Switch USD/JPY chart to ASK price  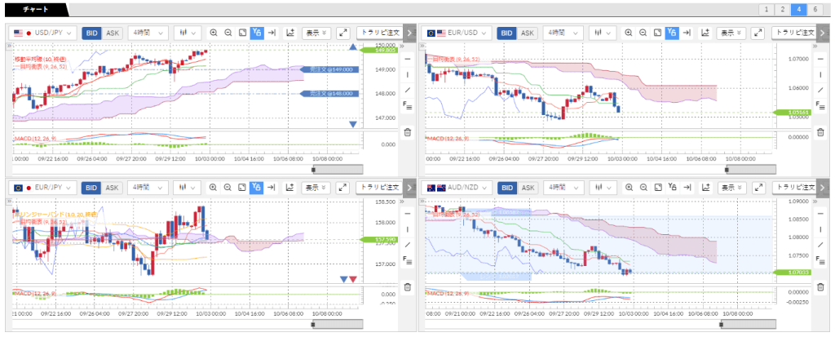tap(113, 33)
